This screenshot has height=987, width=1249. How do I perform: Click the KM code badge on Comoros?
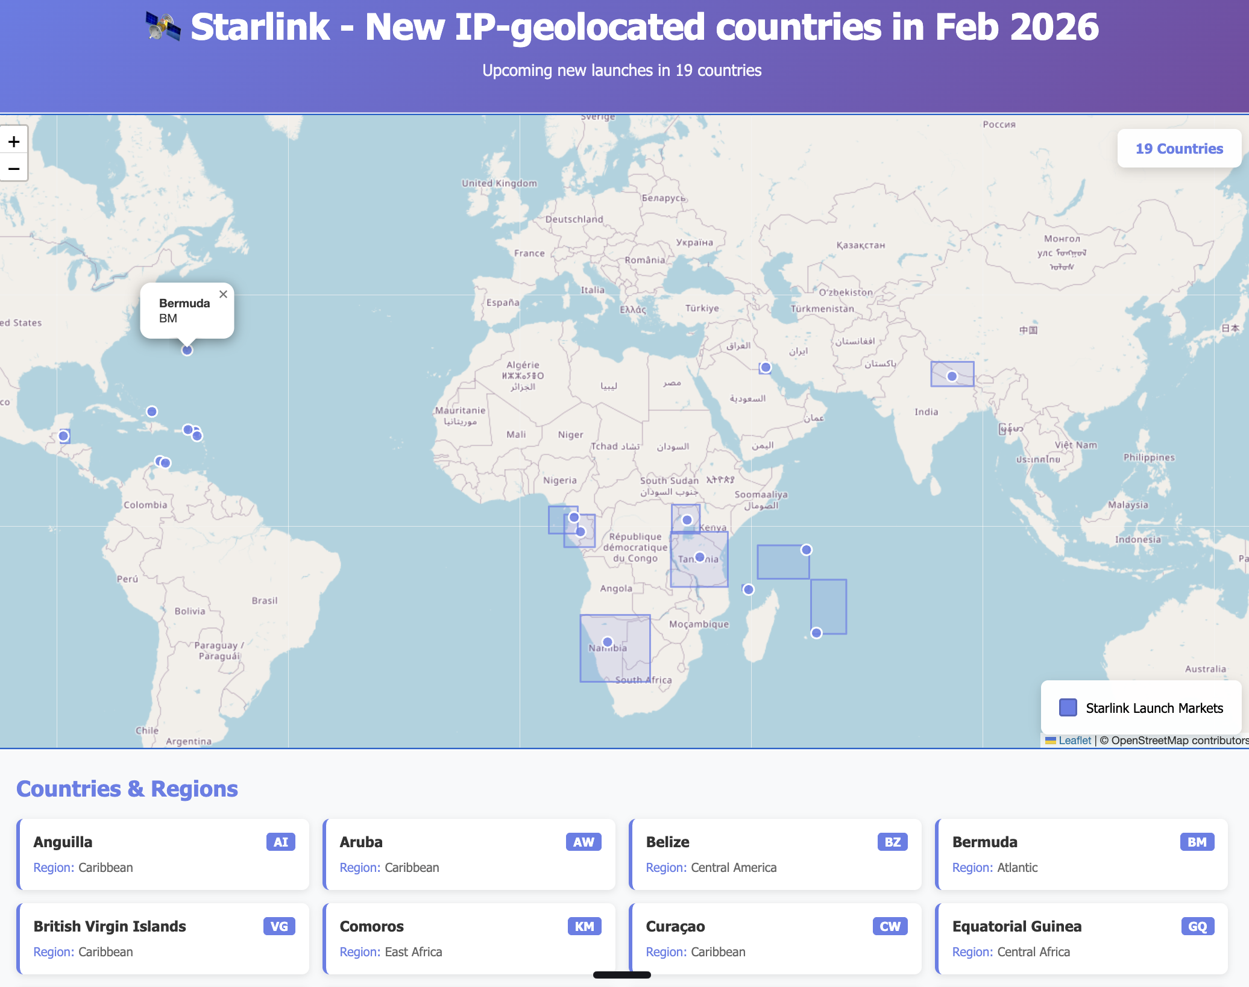tap(584, 926)
